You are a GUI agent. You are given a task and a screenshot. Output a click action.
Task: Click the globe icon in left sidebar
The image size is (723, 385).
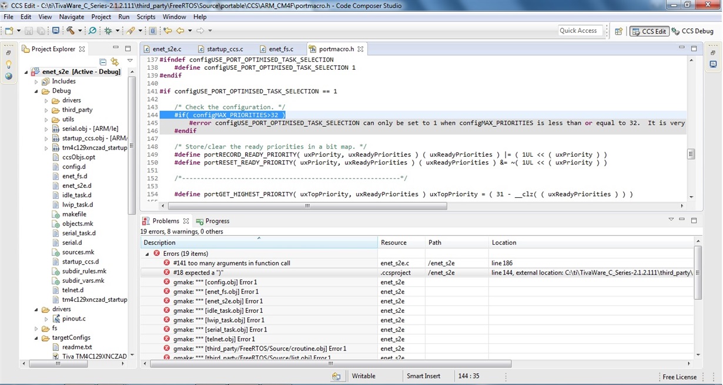click(x=8, y=76)
